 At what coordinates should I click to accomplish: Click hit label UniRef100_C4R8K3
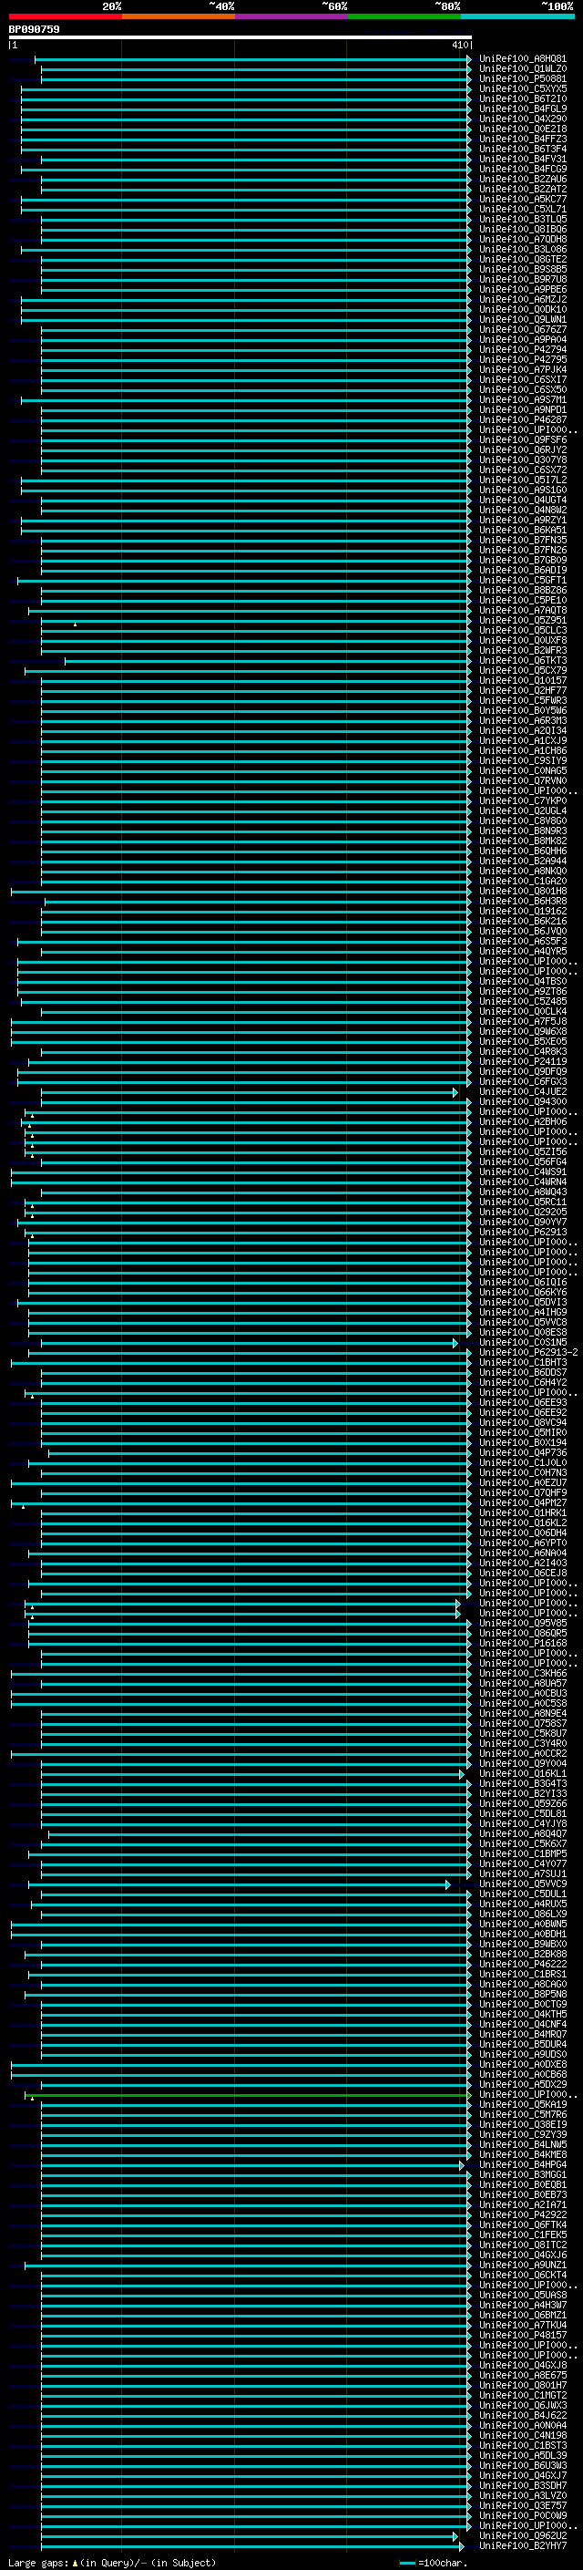(522, 1051)
